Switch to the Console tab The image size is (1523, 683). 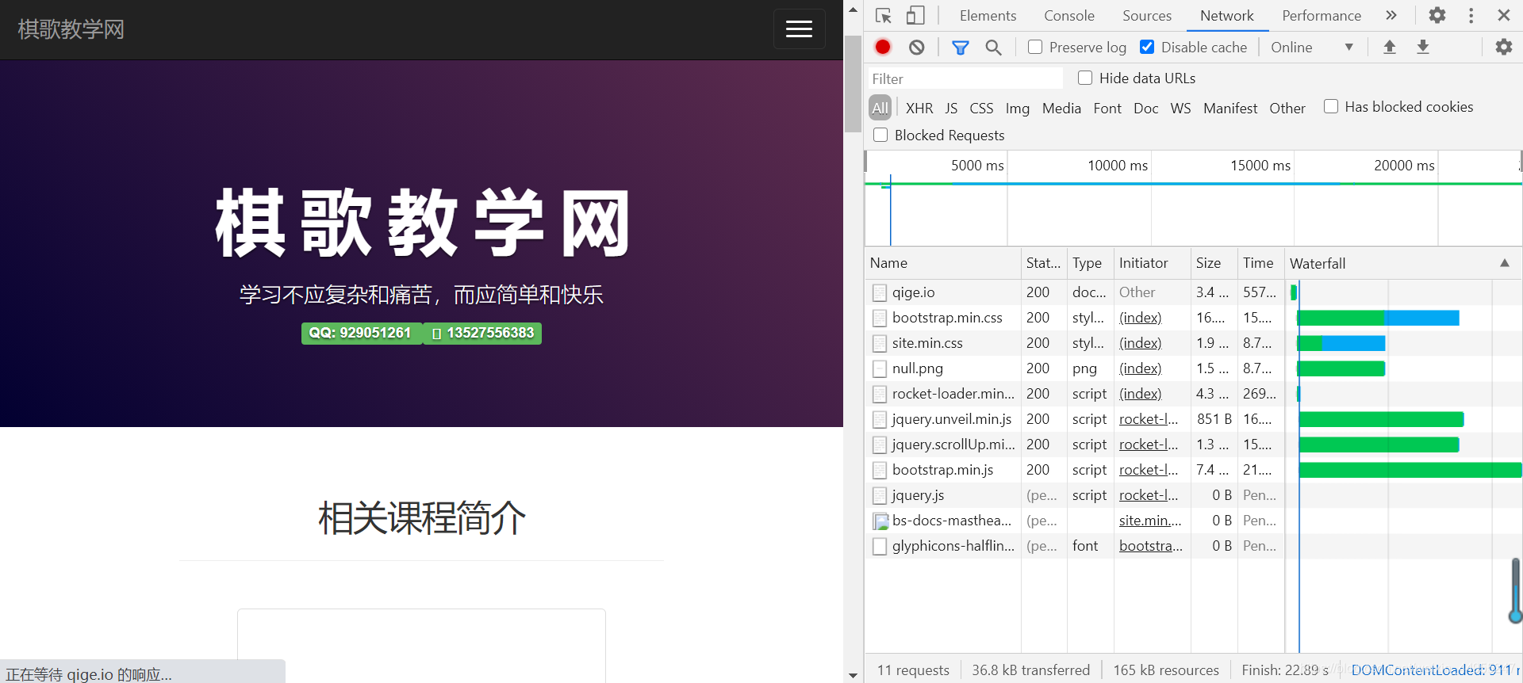1068,16
